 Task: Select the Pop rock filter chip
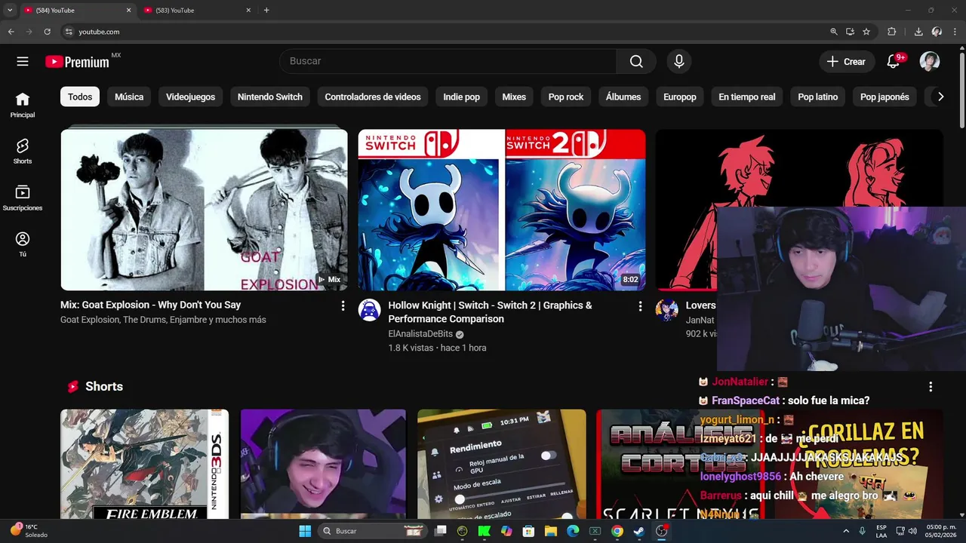click(x=566, y=97)
